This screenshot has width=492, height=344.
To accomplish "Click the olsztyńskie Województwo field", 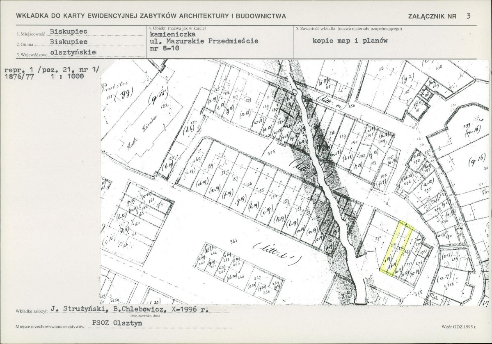I will [x=73, y=52].
